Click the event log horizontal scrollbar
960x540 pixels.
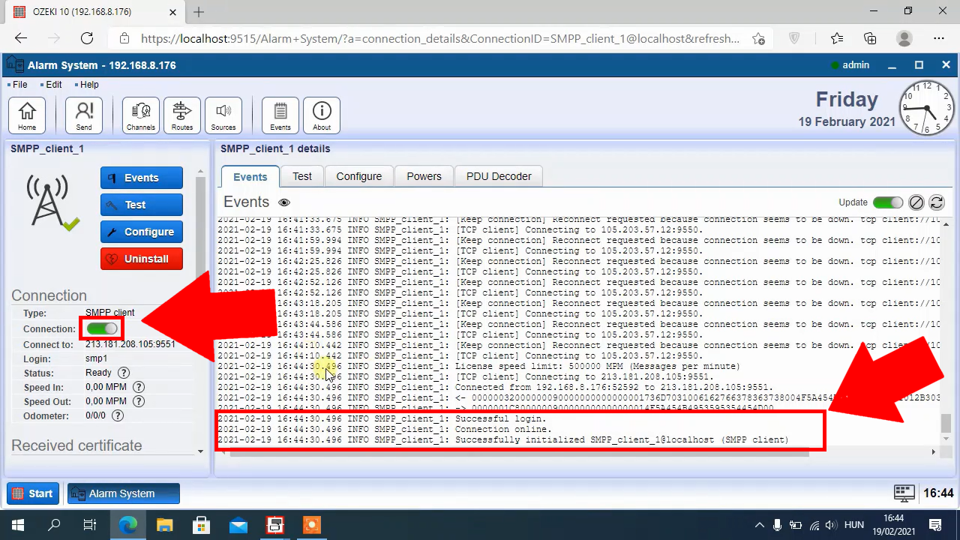tap(520, 452)
